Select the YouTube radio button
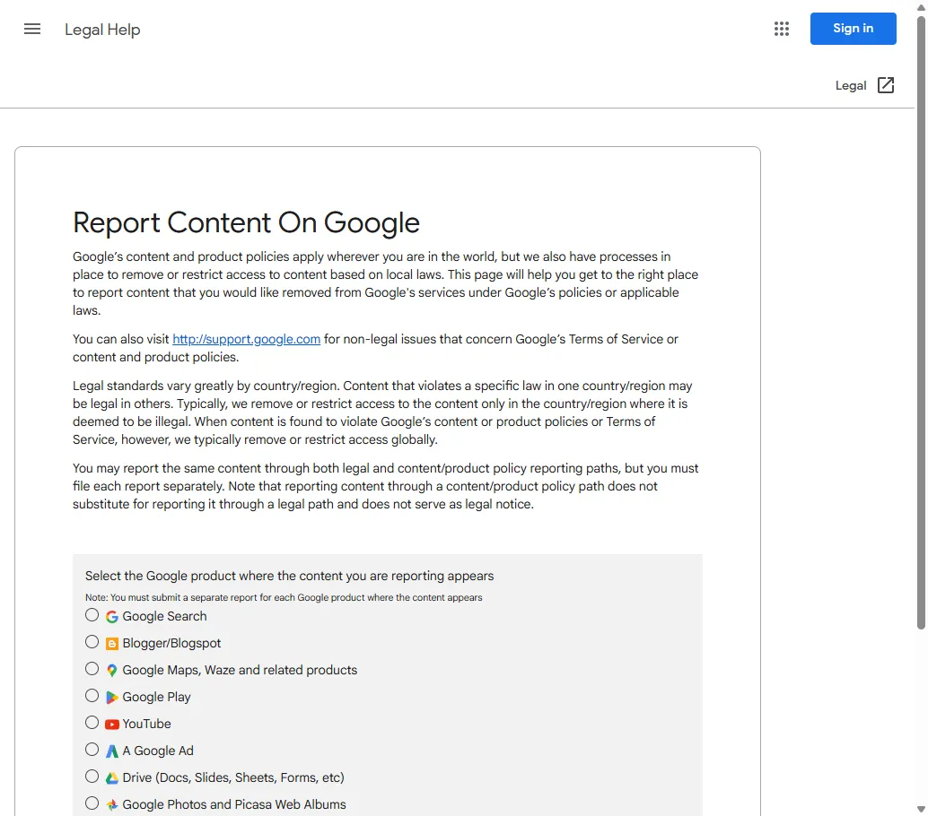 92,723
